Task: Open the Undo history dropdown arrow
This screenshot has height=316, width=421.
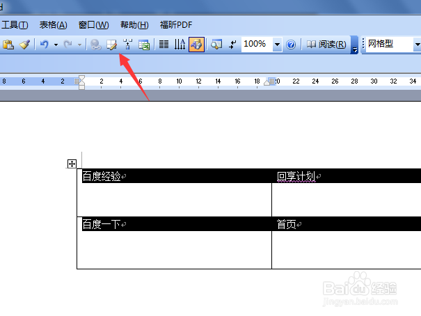Action: pos(56,45)
